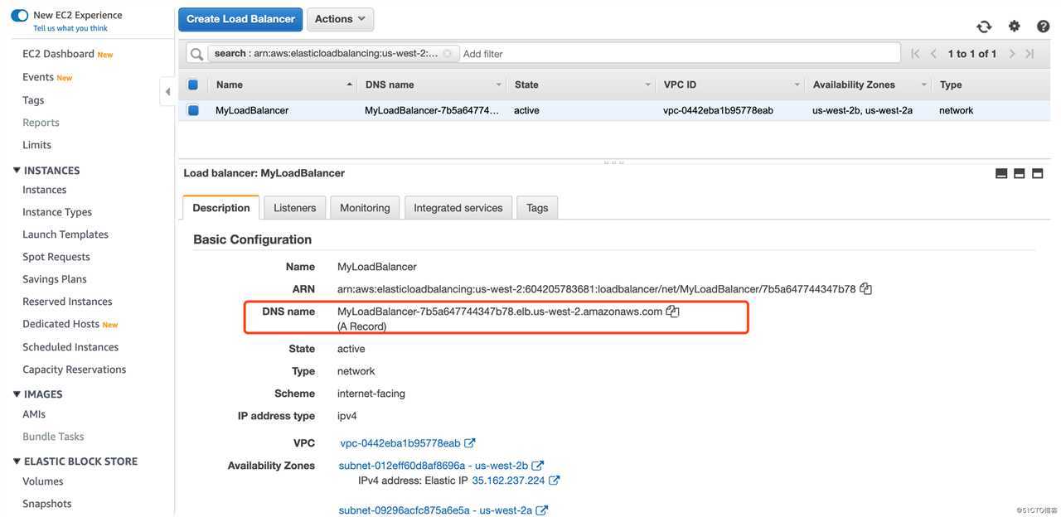Open the Actions dropdown
1061x517 pixels.
[340, 19]
